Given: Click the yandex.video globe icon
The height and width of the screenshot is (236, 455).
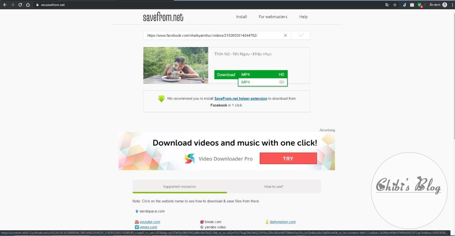Looking at the screenshot, I should (x=202, y=227).
